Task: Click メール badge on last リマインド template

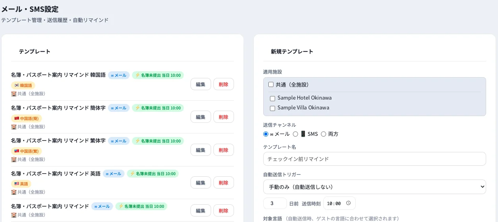Action: tap(102, 206)
